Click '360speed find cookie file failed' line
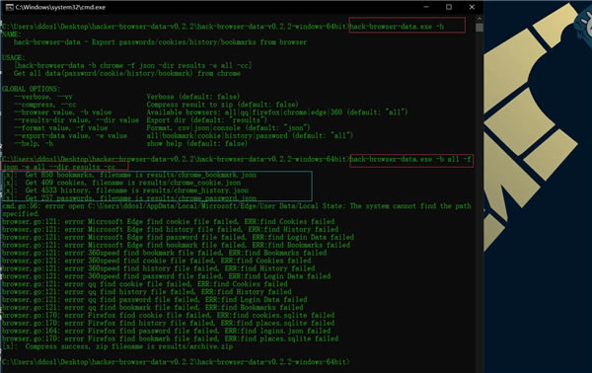Screen dimensions: 592x373 click(x=156, y=261)
